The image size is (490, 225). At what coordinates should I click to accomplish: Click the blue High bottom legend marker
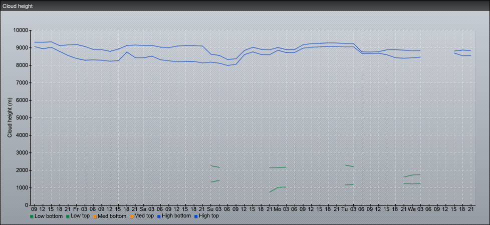click(159, 216)
